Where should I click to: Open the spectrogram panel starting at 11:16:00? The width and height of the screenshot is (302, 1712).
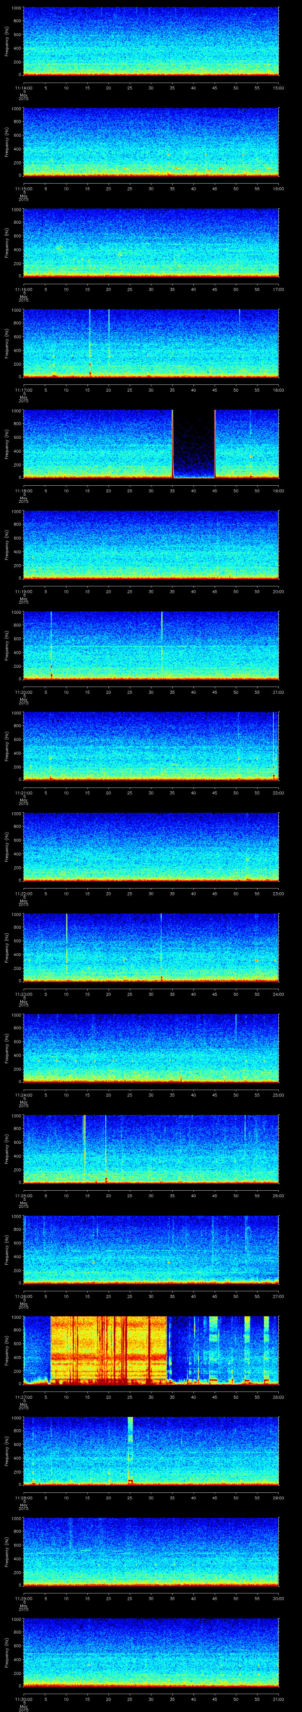(151, 243)
